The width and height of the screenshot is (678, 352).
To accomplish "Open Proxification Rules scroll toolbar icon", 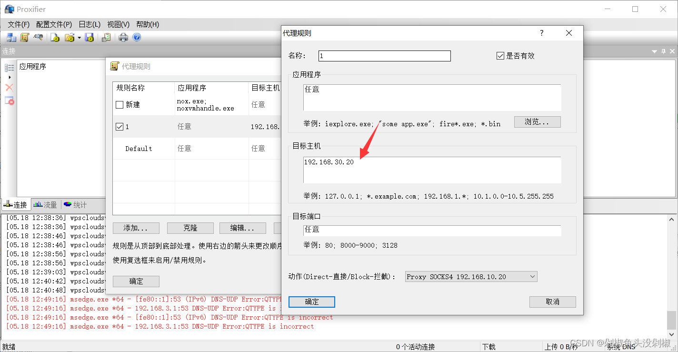I will [x=25, y=37].
